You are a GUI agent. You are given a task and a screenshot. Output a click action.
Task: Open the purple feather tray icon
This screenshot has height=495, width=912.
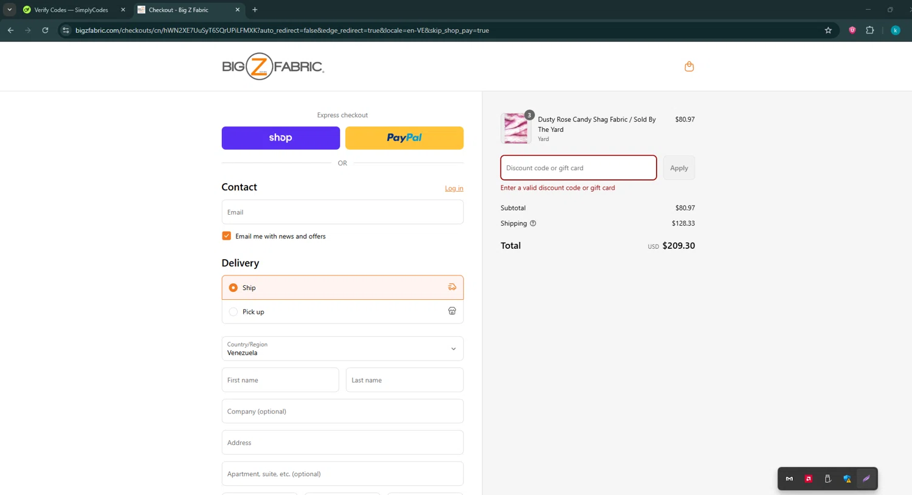tap(866, 479)
